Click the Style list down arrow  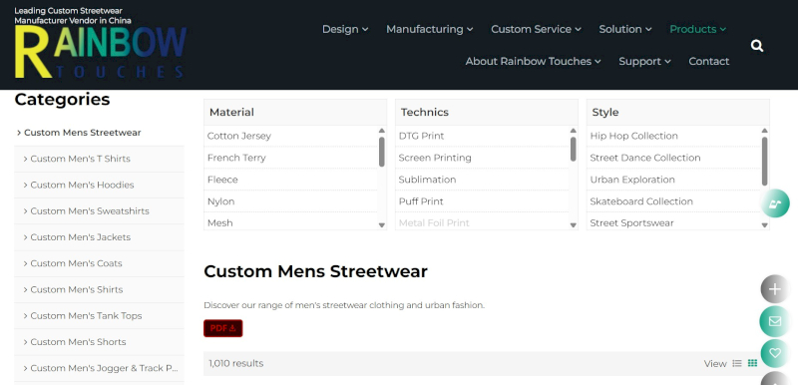point(764,224)
